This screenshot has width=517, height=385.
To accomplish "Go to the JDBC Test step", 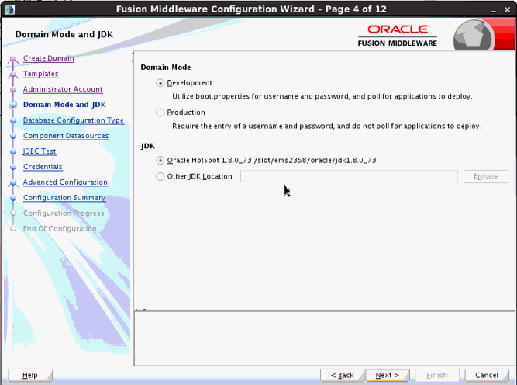I will 40,151.
